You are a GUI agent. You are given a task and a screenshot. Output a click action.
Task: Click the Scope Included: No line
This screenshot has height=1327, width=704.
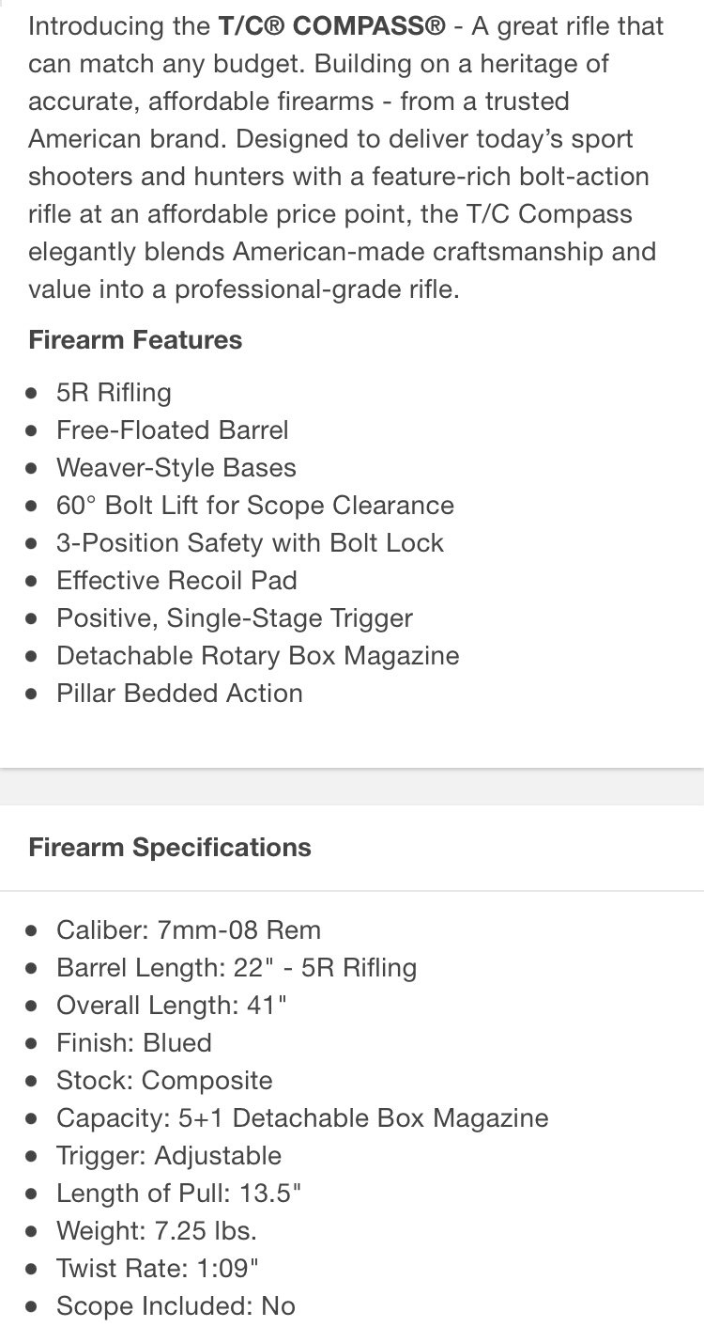(x=176, y=1306)
